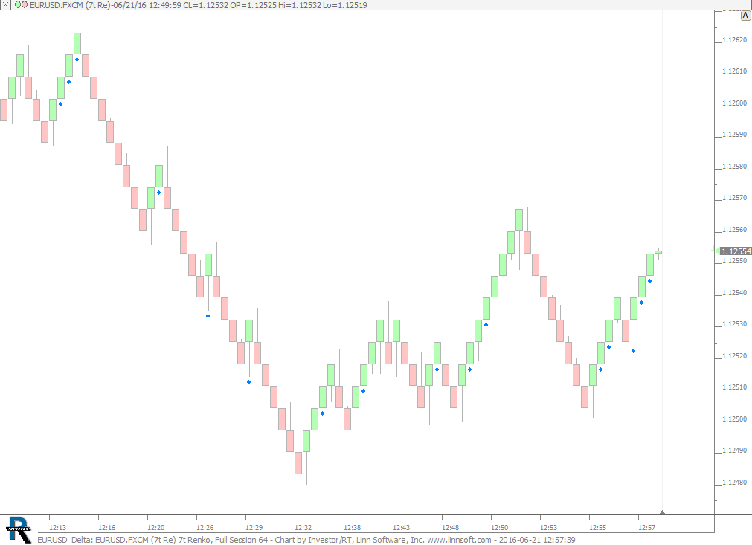The width and height of the screenshot is (752, 545).
Task: Close the chart with the X box
Action: (4, 4)
